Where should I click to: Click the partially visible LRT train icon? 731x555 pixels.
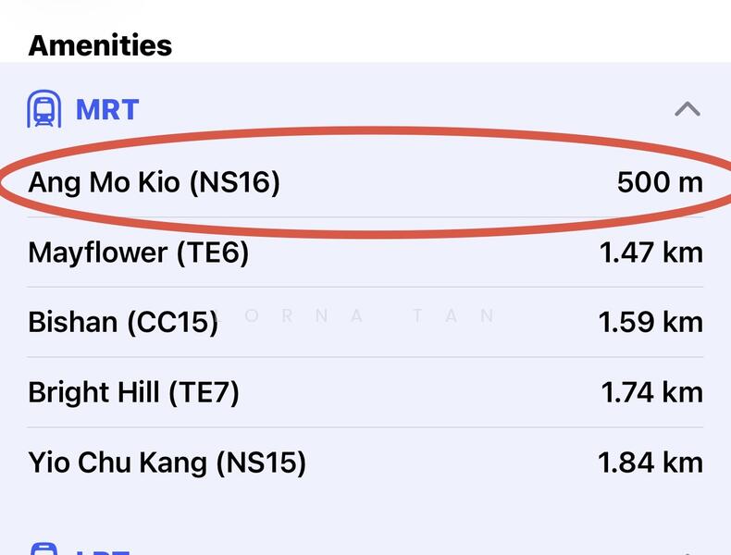43,549
